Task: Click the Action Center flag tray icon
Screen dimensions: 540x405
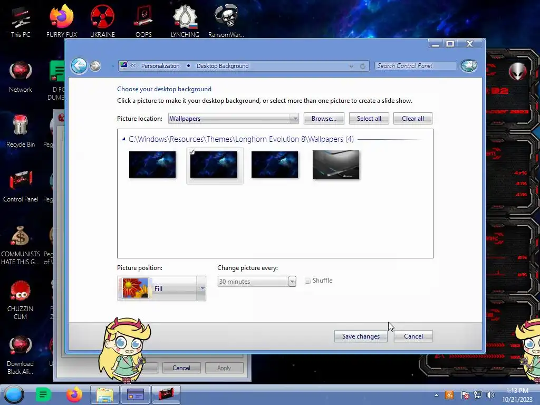Action: pyautogui.click(x=465, y=395)
